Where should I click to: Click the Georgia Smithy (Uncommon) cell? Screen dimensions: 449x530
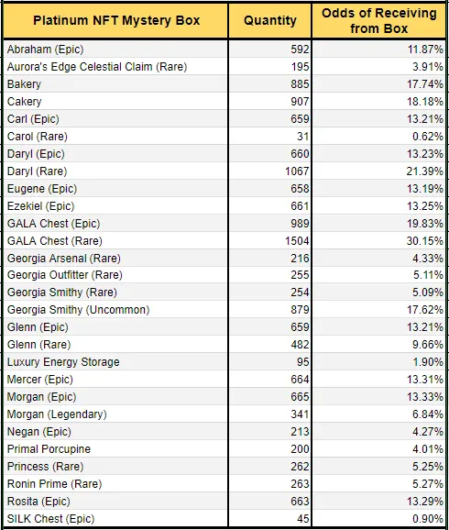tap(115, 310)
